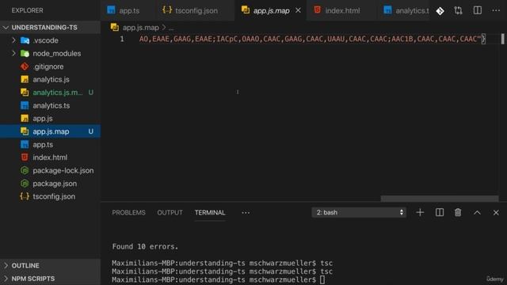Click the TypeScript icon beside app.ts in explorer
Screen dimensions: 507x285
[25, 144]
